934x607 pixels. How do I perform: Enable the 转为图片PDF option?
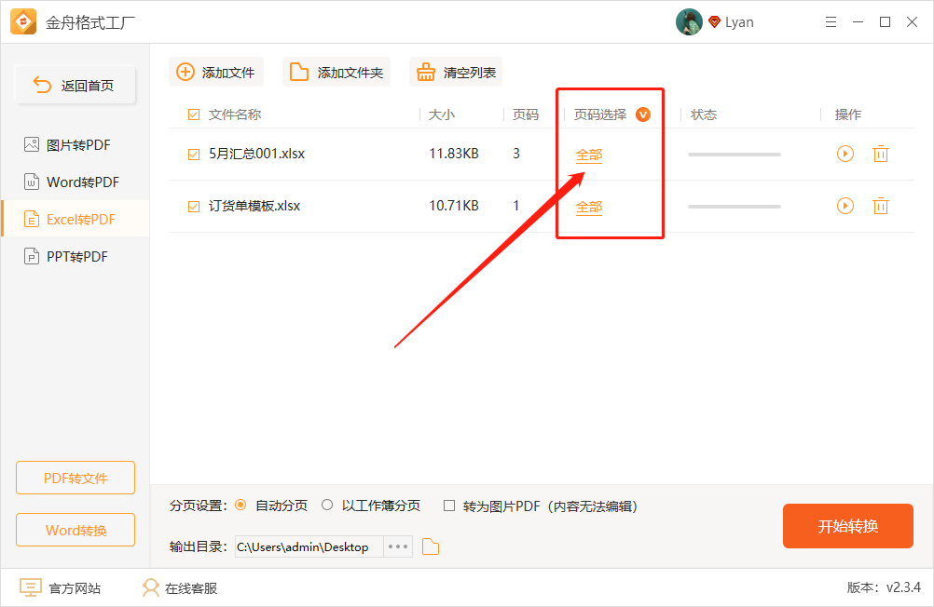450,506
